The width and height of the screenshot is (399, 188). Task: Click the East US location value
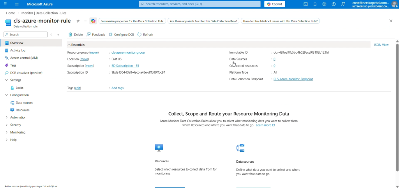point(117,59)
